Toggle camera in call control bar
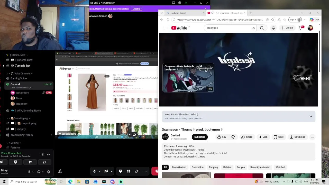 (x=106, y=171)
